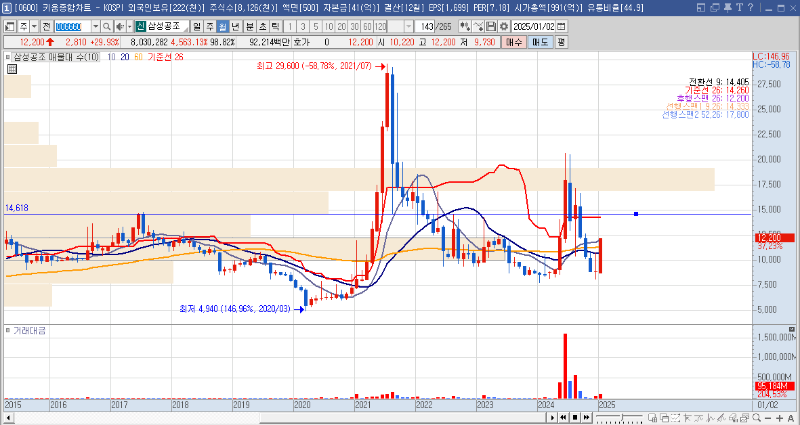
Task: Click the '호가' quote label
Action: (x=301, y=42)
